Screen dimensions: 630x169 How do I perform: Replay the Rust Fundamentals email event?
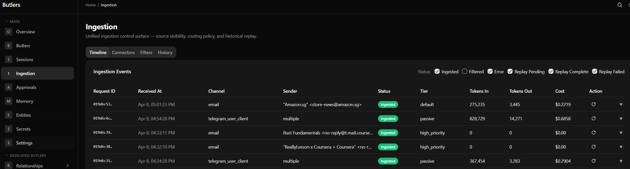pyautogui.click(x=594, y=133)
